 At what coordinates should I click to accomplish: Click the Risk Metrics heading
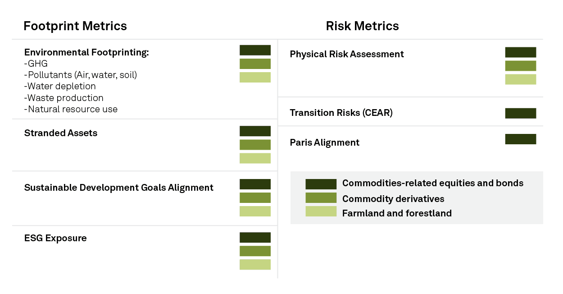[363, 26]
